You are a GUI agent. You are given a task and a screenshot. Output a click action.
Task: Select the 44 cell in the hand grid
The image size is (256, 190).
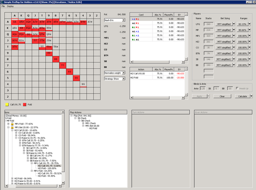[x=83, y=84]
